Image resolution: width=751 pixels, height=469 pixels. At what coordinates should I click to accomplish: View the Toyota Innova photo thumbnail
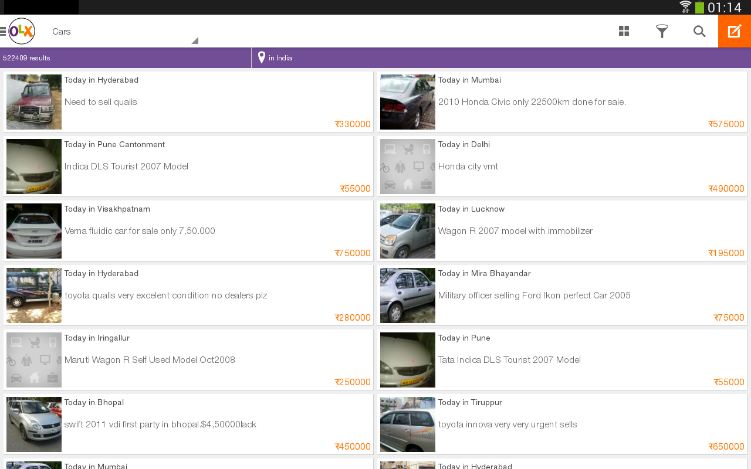click(408, 424)
